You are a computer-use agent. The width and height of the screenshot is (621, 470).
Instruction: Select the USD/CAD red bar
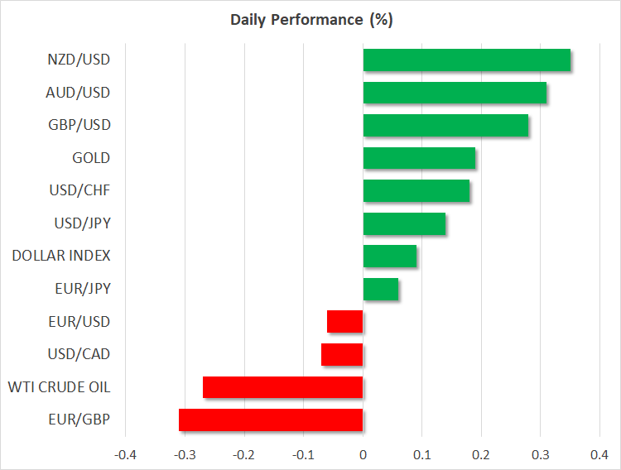pos(342,354)
